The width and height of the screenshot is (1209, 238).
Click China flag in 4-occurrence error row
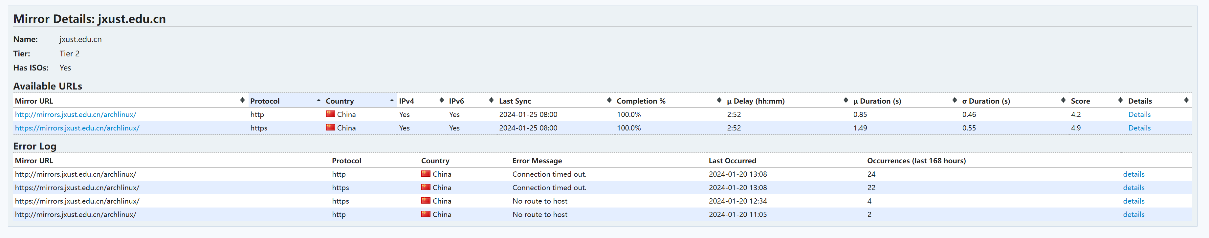pyautogui.click(x=426, y=201)
